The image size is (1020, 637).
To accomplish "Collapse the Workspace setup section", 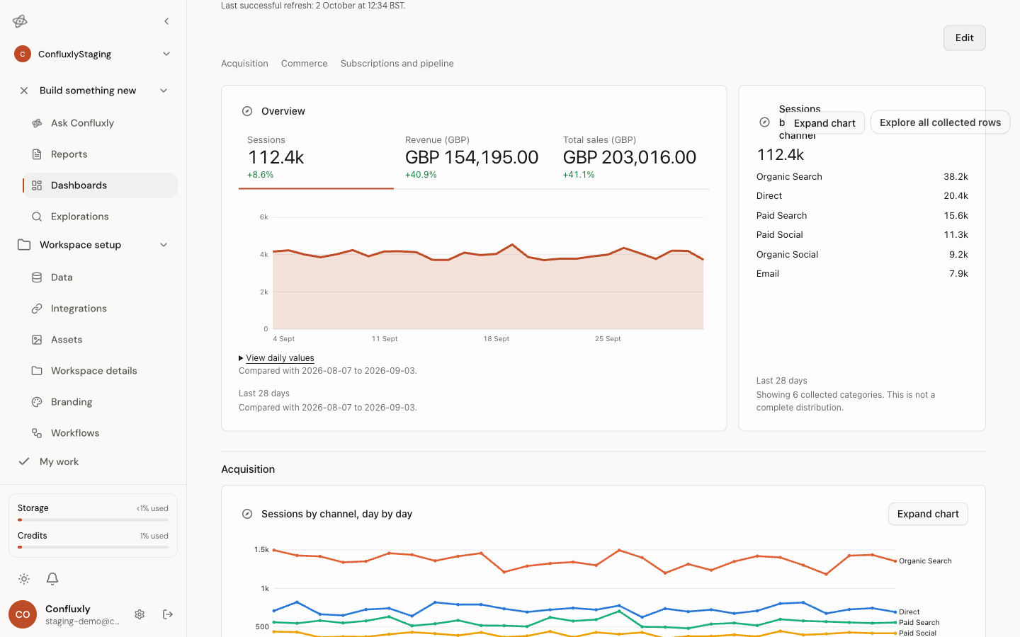I will click(164, 245).
